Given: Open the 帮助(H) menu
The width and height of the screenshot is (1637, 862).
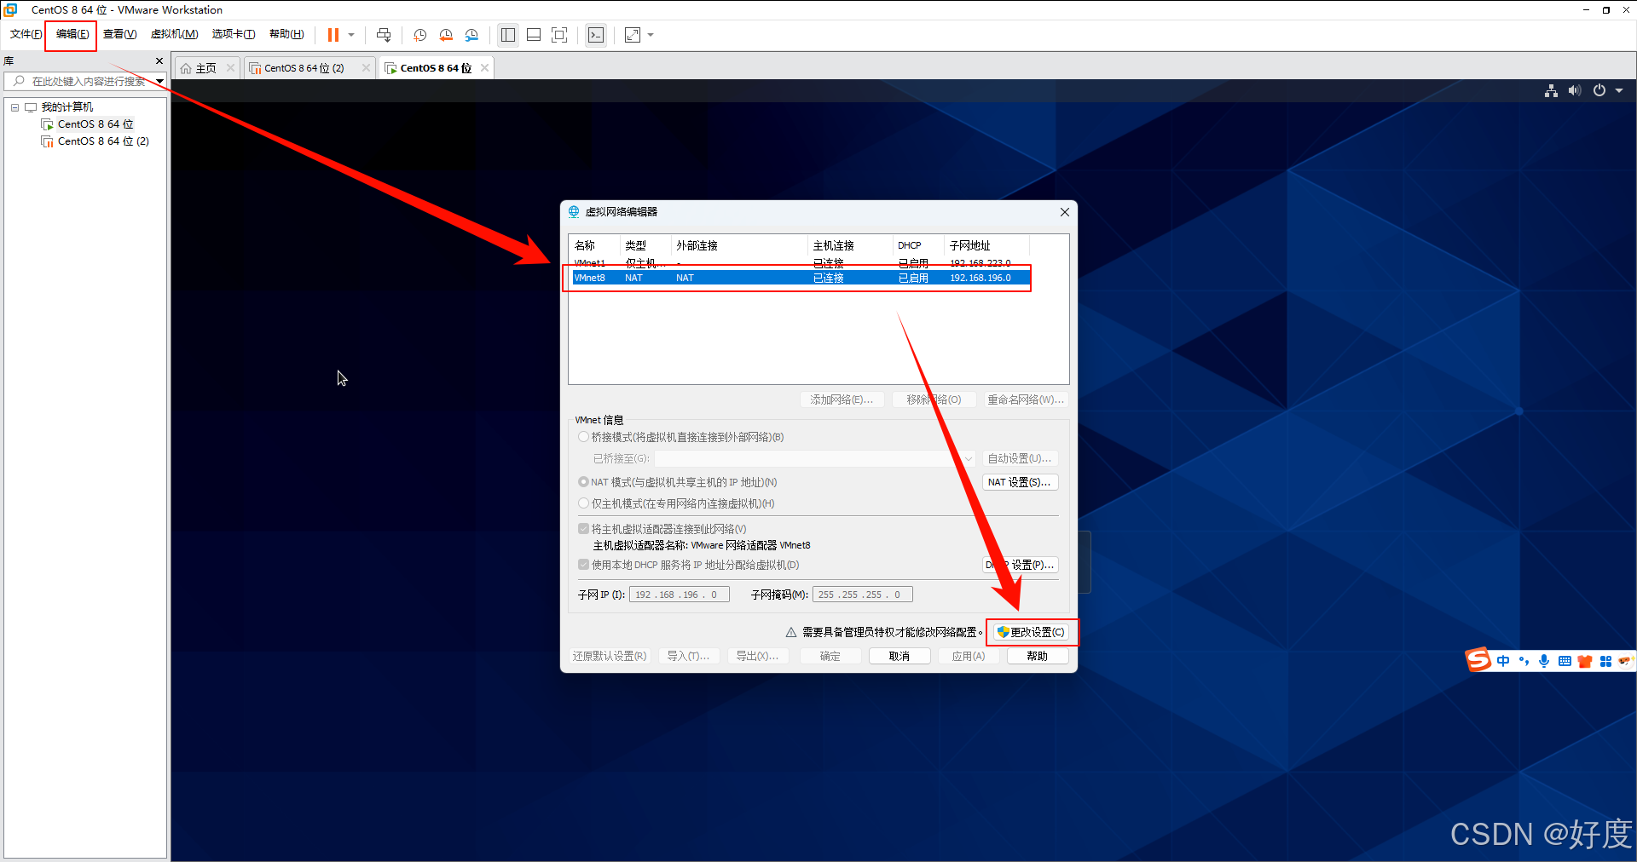Looking at the screenshot, I should tap(286, 34).
